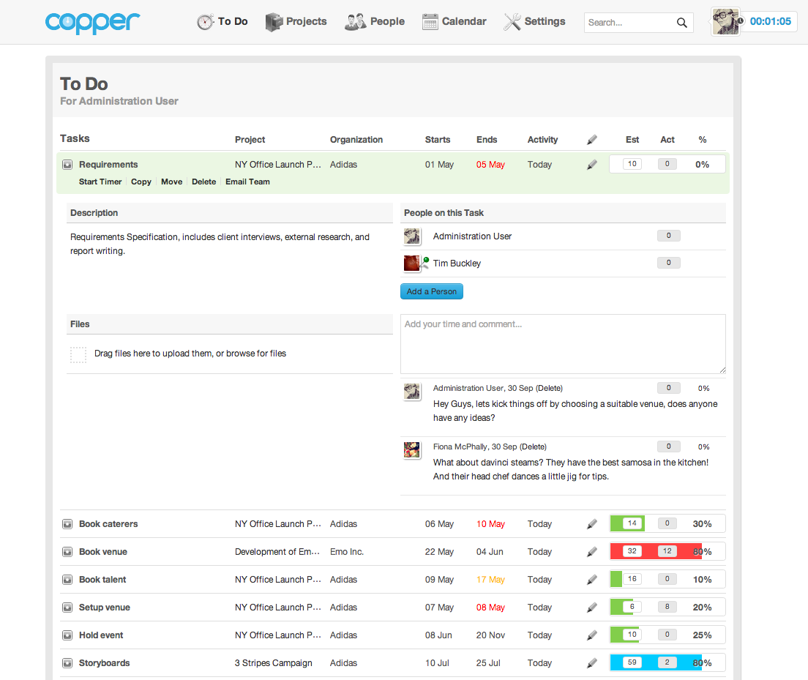Click the search magnifying glass icon
Viewport: 808px width, 680px height.
[681, 23]
